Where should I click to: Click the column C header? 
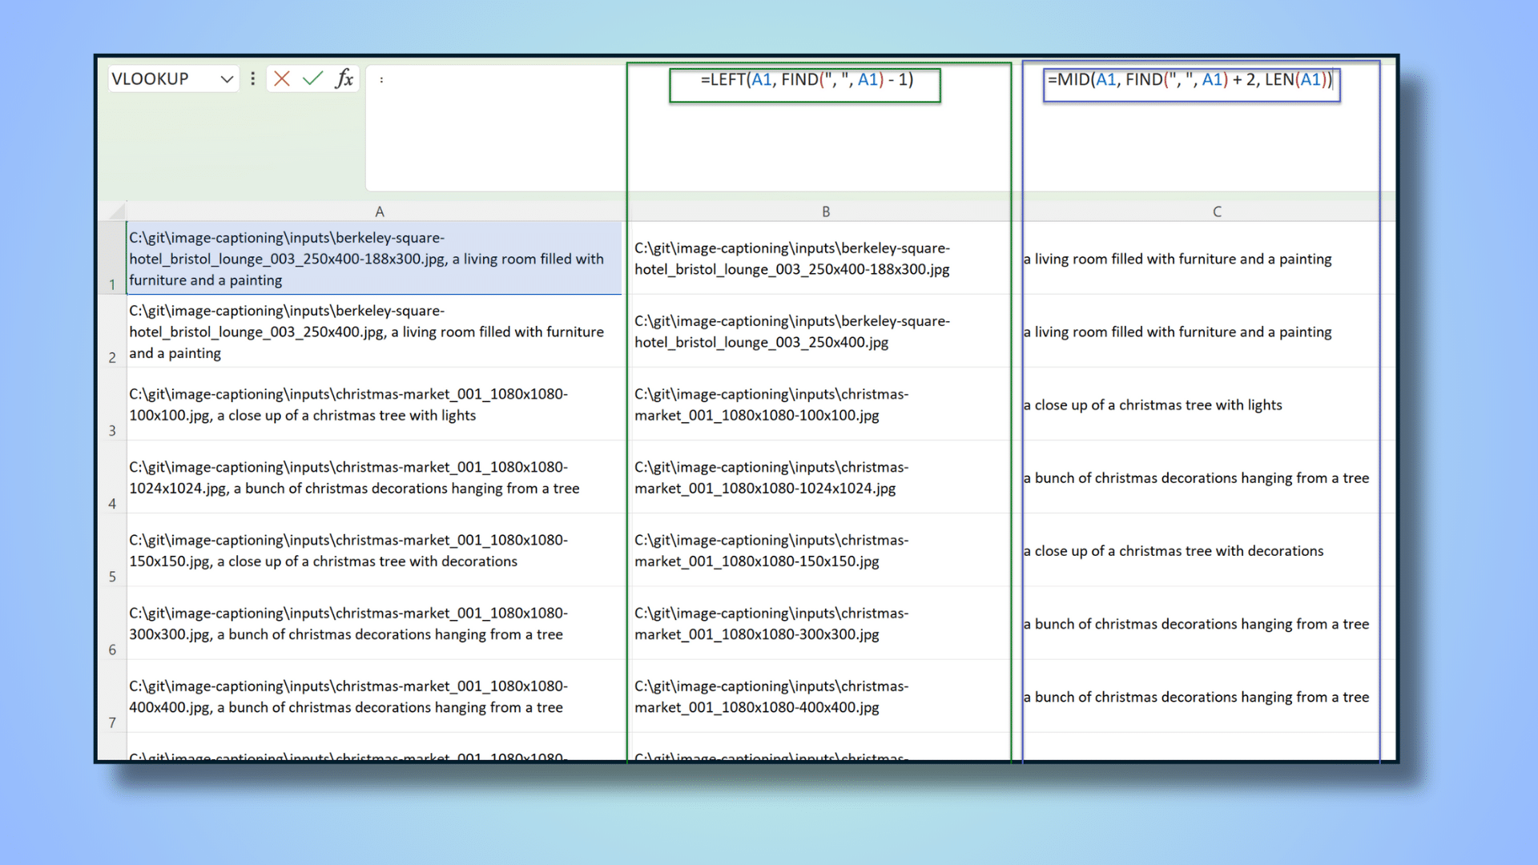pos(1214,211)
